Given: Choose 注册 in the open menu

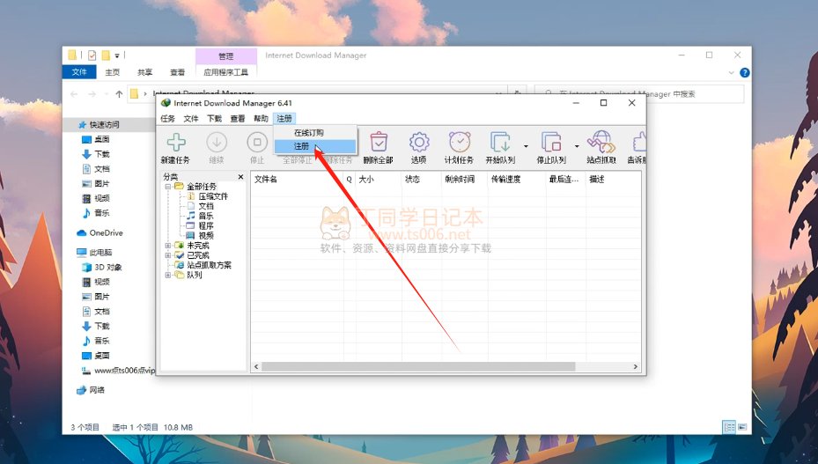Looking at the screenshot, I should pos(302,146).
